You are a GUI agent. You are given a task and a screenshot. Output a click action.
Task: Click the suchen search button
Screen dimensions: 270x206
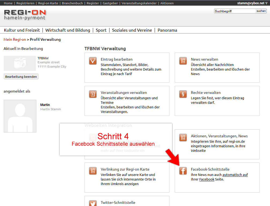tap(261, 11)
